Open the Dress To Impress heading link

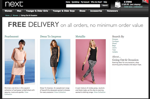click(51, 36)
